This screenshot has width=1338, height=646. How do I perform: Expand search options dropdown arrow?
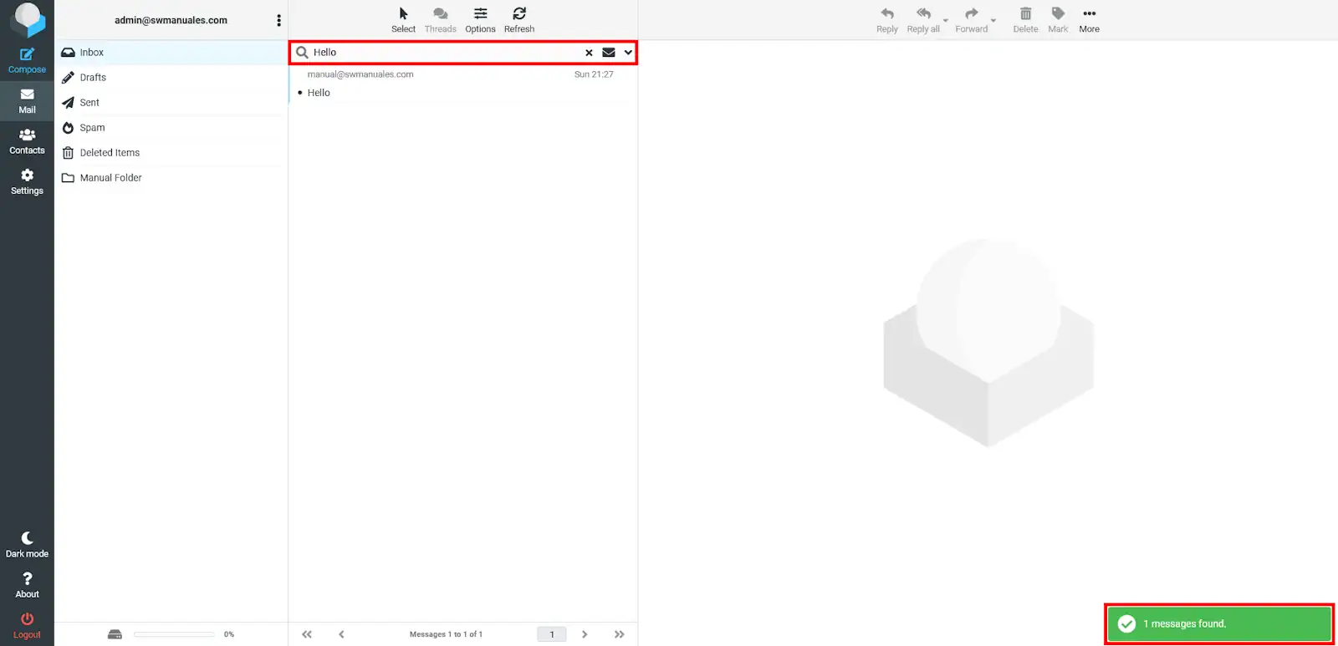pos(628,53)
